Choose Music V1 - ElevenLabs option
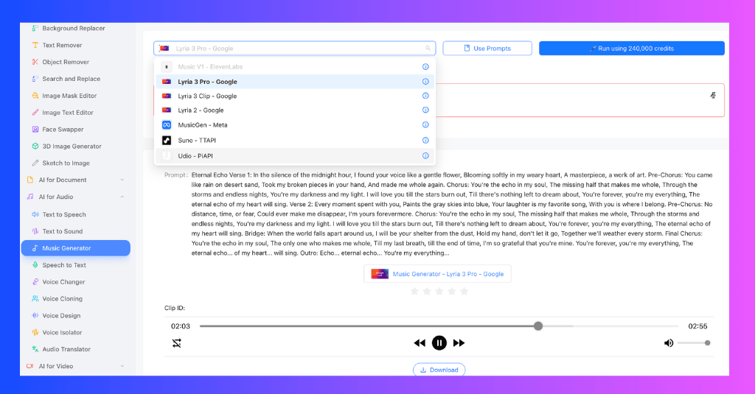Screen dimensions: 755x394 point(295,67)
